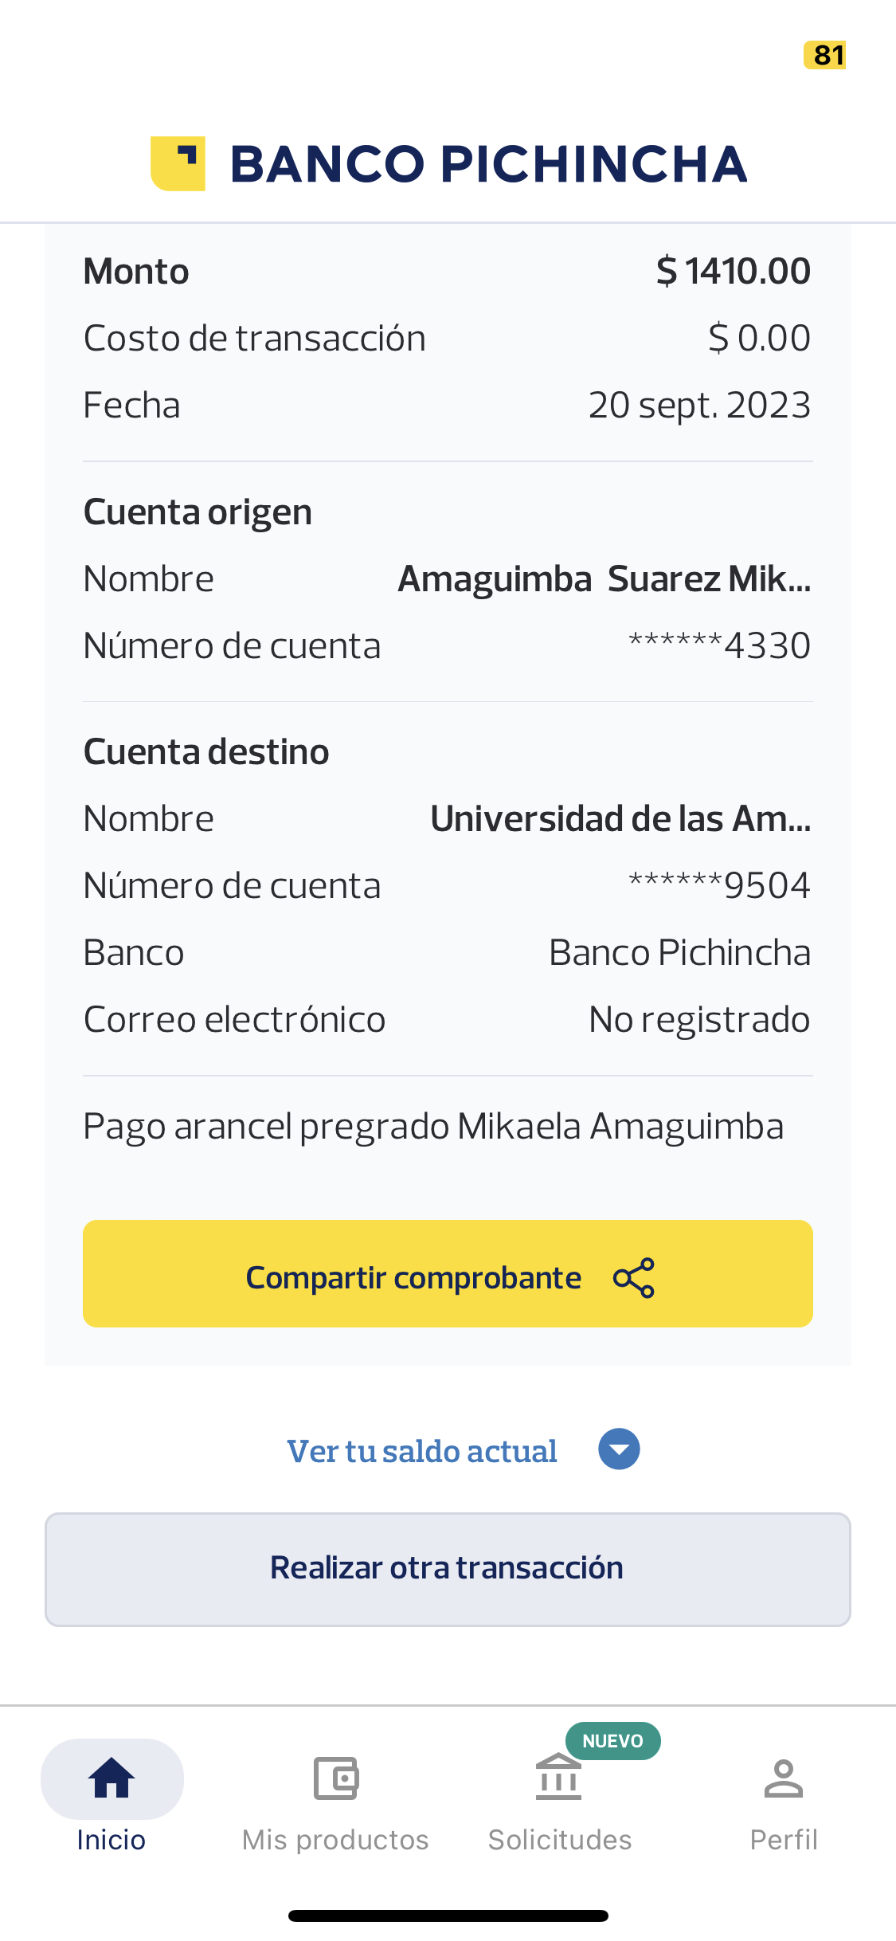
Task: Tap the battery level indicator showing 81
Action: coord(825,55)
